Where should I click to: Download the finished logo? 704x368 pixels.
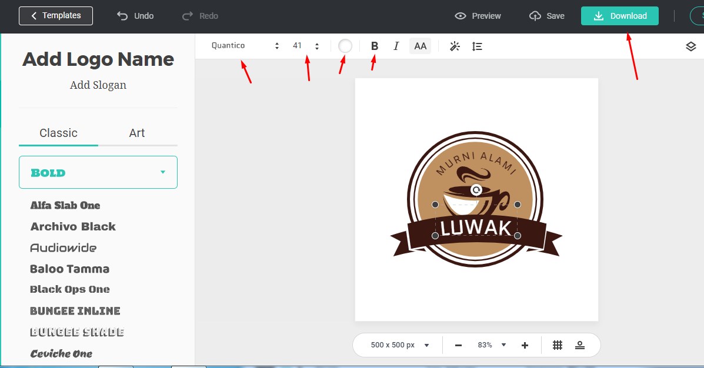[619, 16]
